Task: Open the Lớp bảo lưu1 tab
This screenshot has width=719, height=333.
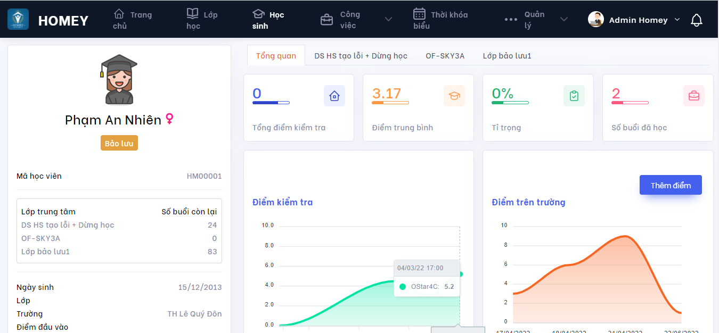Action: tap(506, 56)
